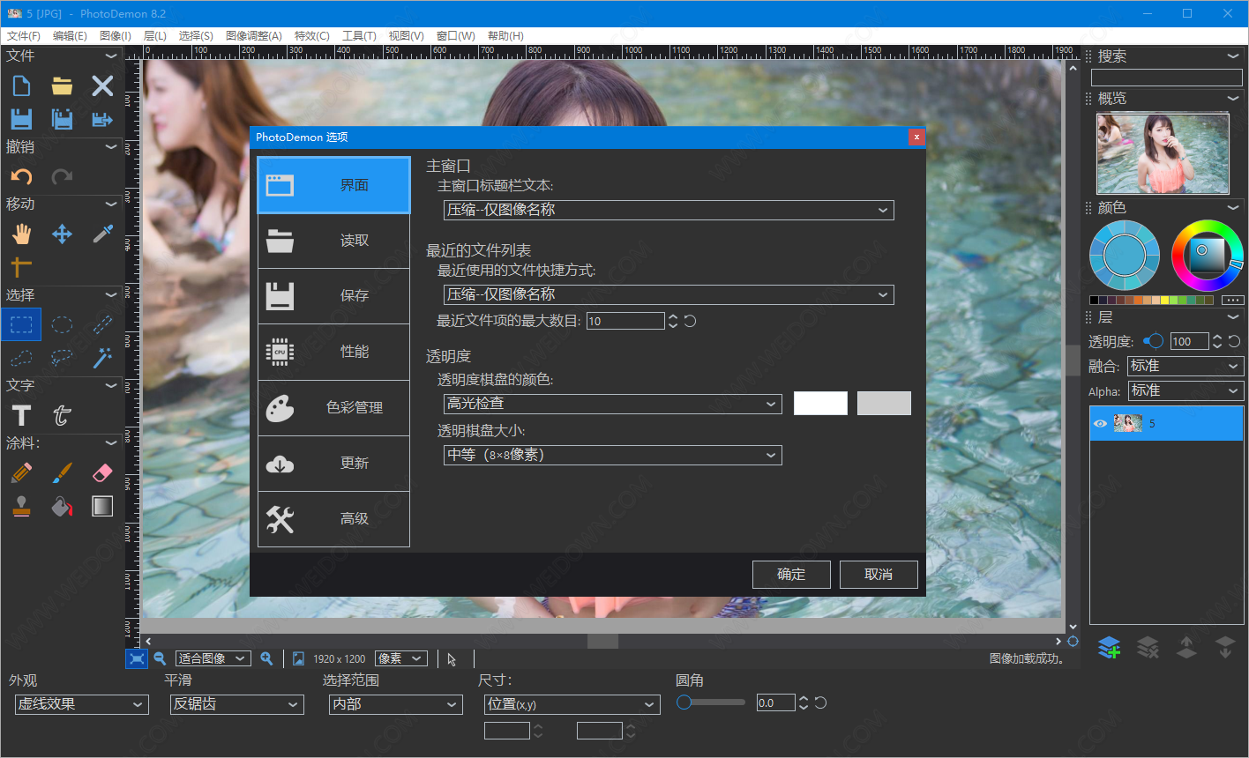Click the Add new layer icon

click(x=1109, y=648)
